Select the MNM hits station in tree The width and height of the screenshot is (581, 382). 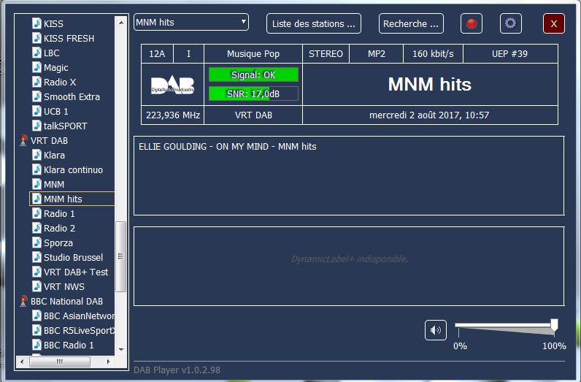(x=63, y=199)
